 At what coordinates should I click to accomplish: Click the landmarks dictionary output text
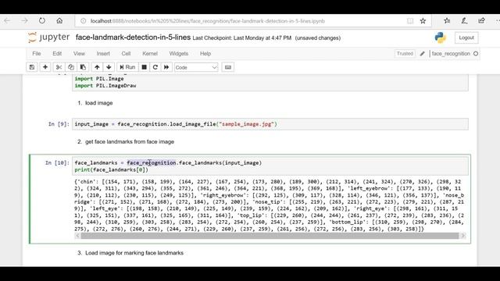[x=270, y=205]
